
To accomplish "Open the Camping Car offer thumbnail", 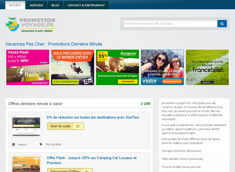I will tap(26, 164).
